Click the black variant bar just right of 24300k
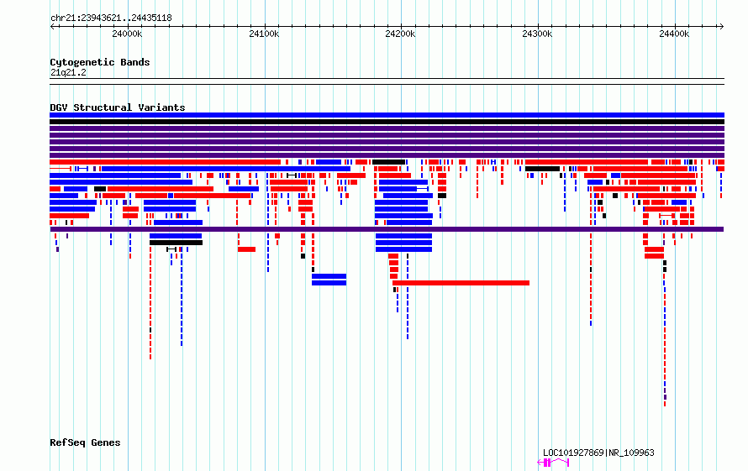The height and width of the screenshot is (471, 748). (542, 169)
